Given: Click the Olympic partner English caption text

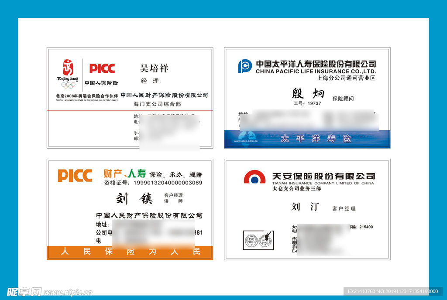Looking at the screenshot, I should pyautogui.click(x=87, y=100).
